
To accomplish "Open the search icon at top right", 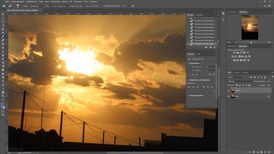I will 265,6.
